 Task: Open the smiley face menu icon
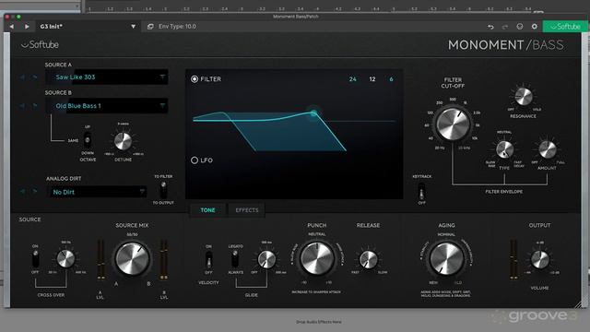tap(520, 27)
